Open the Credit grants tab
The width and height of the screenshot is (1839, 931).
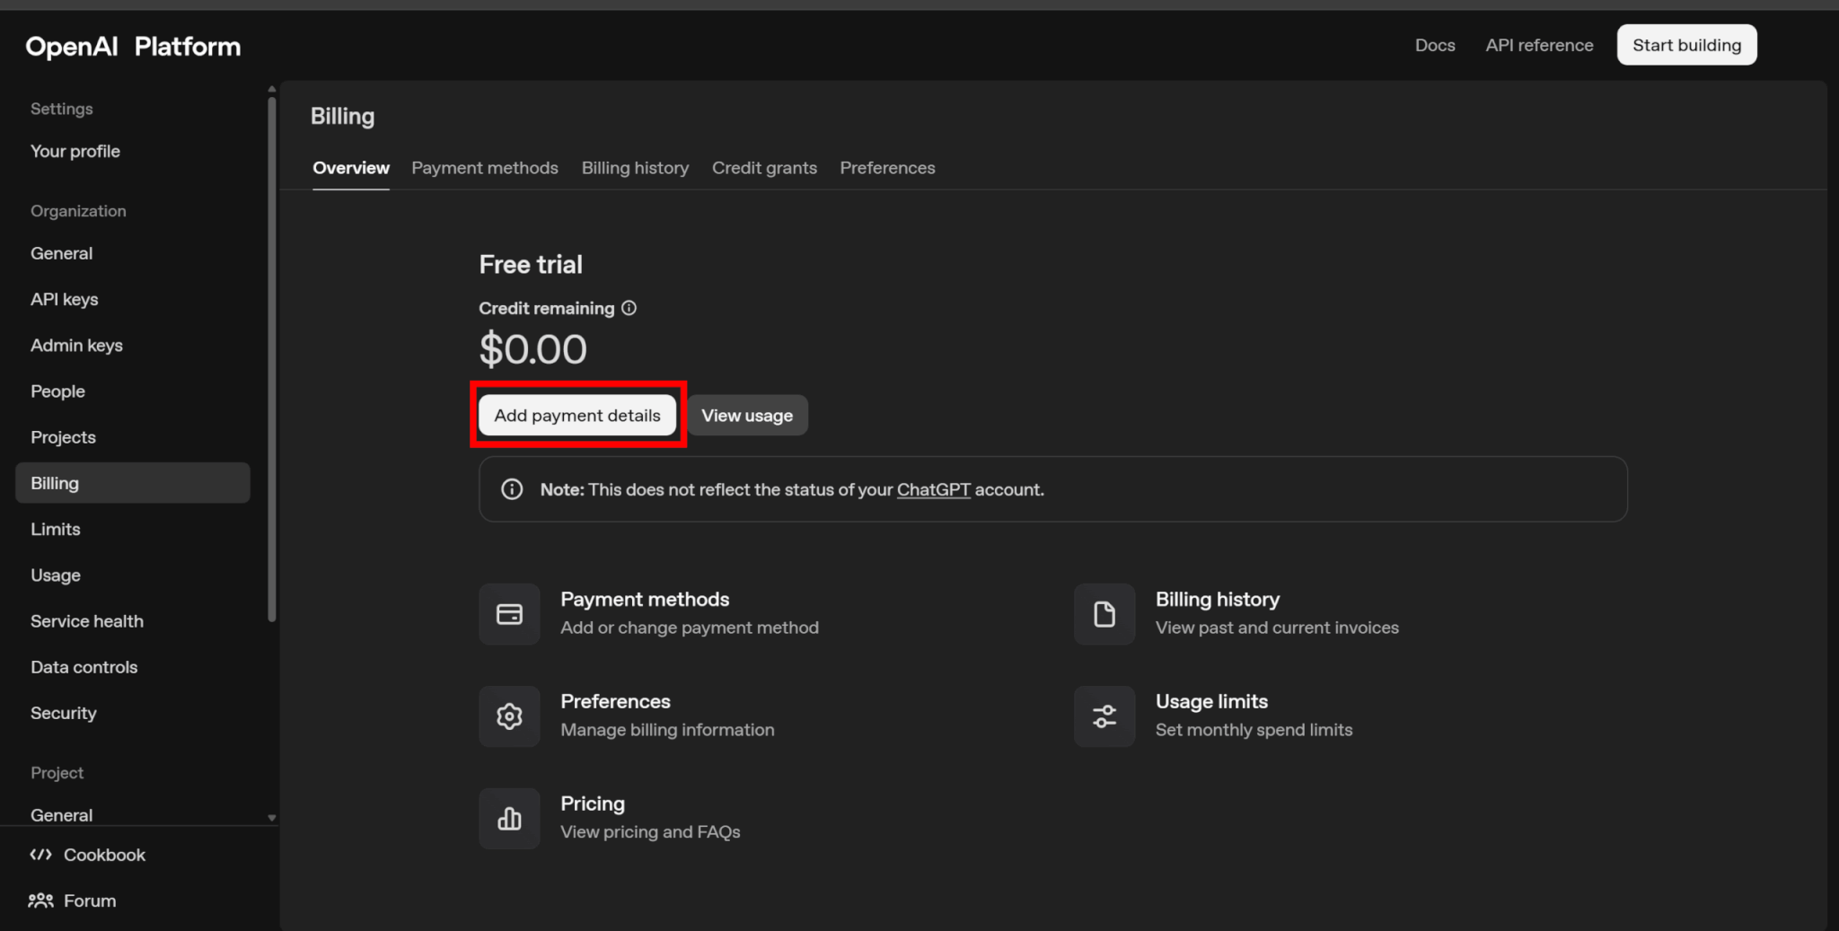764,168
